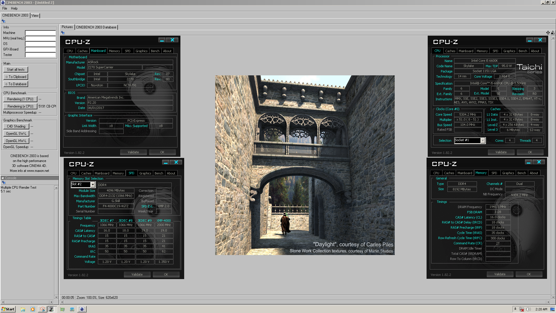This screenshot has height=313, width=556.
Task: Click the four-arrow move icon in the picture viewer
Action: (548, 33)
